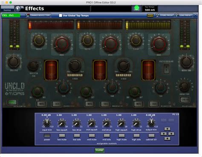Screen dimensions: 202x157
Task: Toggle the assignable mid solo button
Action: pos(107,136)
